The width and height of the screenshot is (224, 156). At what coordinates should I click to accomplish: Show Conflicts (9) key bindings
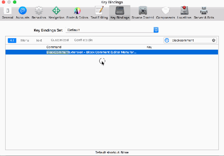83,40
